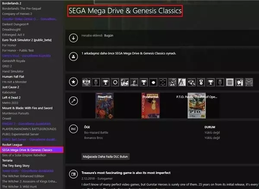Screen dimensions: 259x189
Task: Open the Pocahontas workshop item thumbnail
Action: [x=150, y=106]
